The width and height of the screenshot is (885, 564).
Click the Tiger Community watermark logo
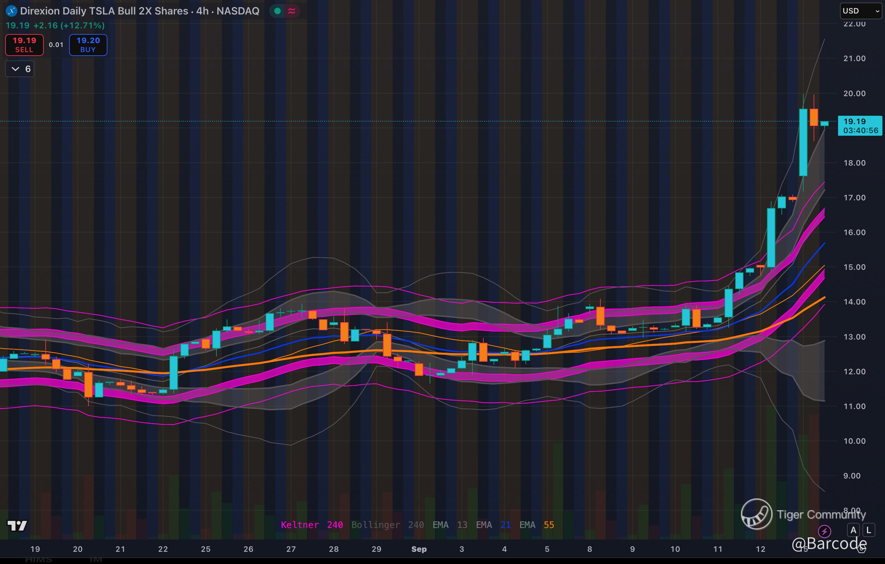756,514
